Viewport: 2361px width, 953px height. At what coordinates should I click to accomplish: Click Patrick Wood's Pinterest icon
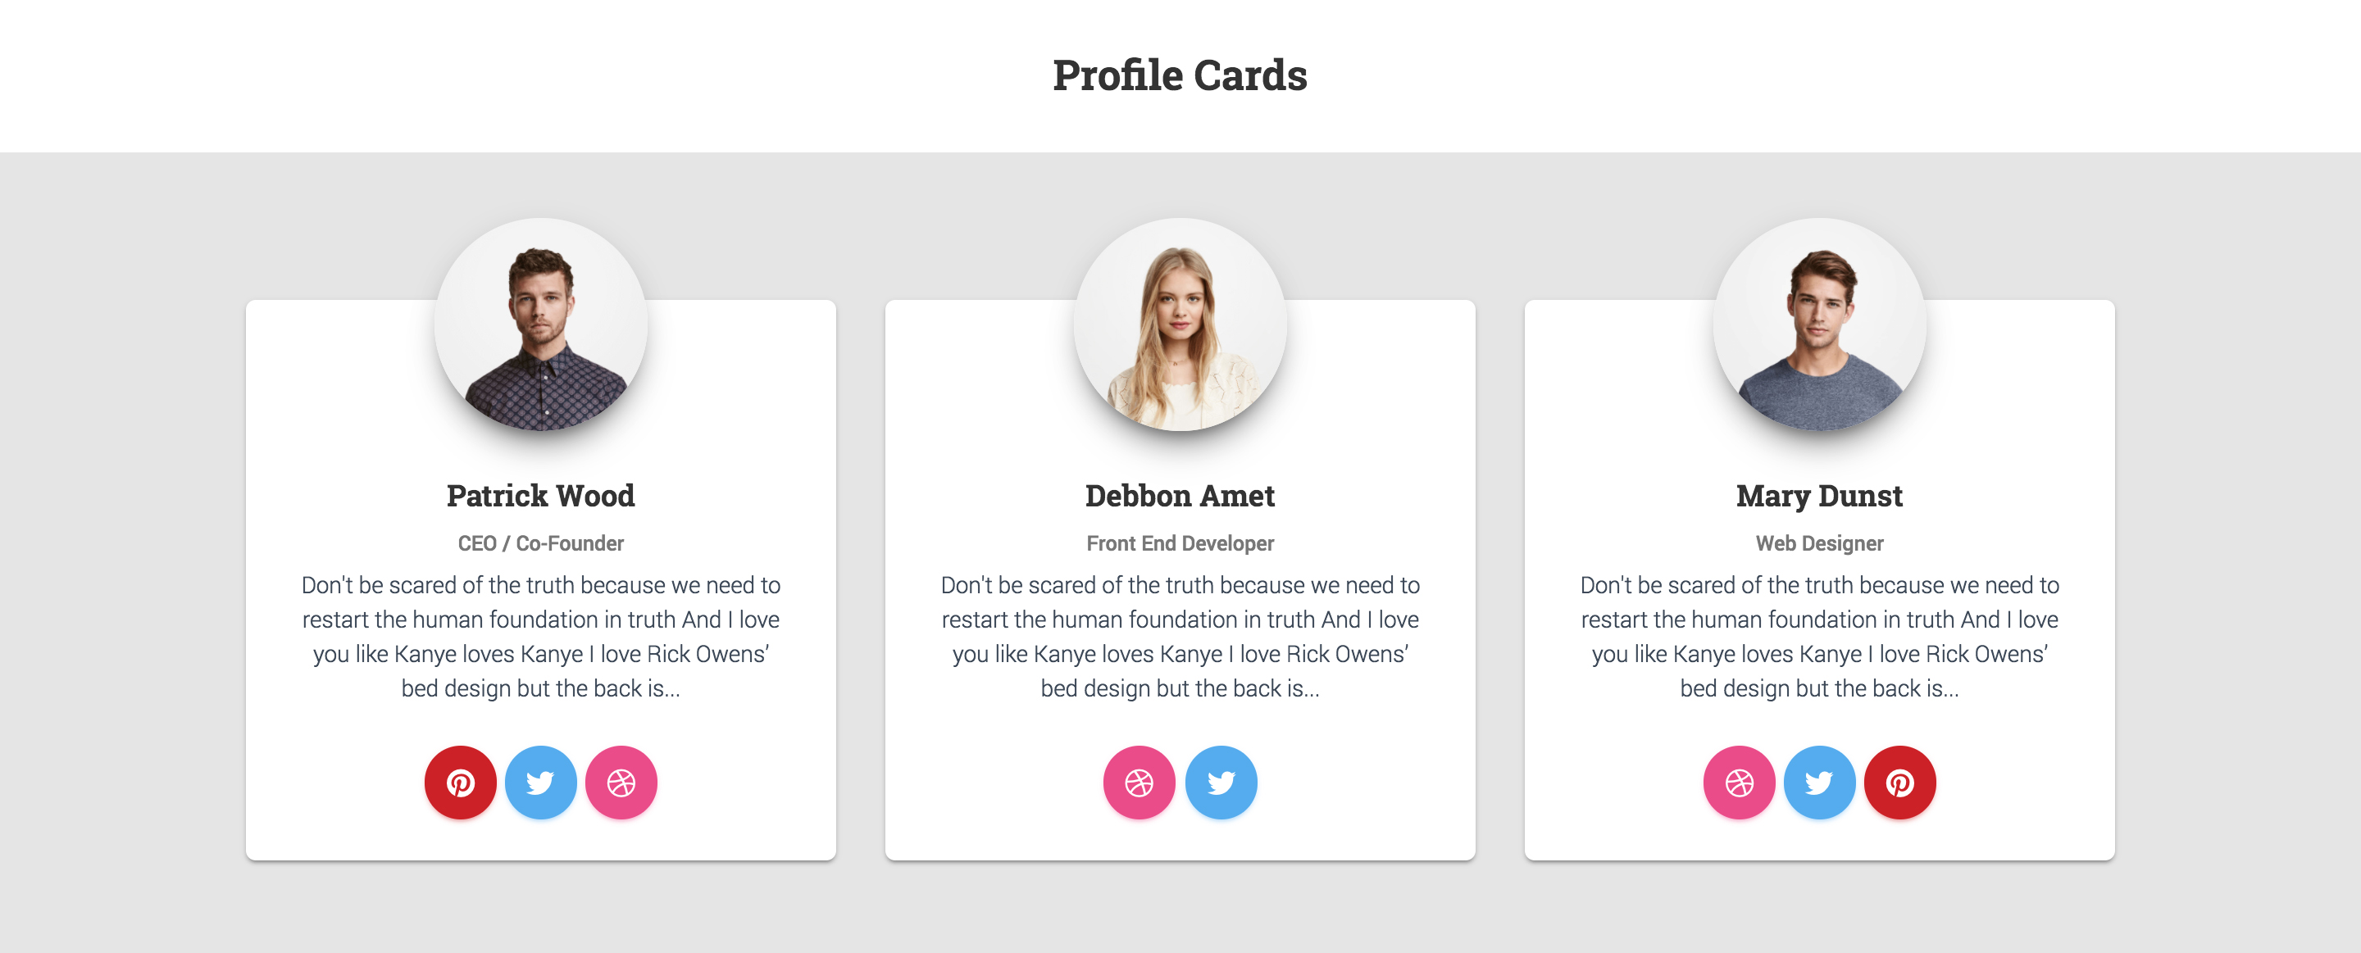[460, 783]
